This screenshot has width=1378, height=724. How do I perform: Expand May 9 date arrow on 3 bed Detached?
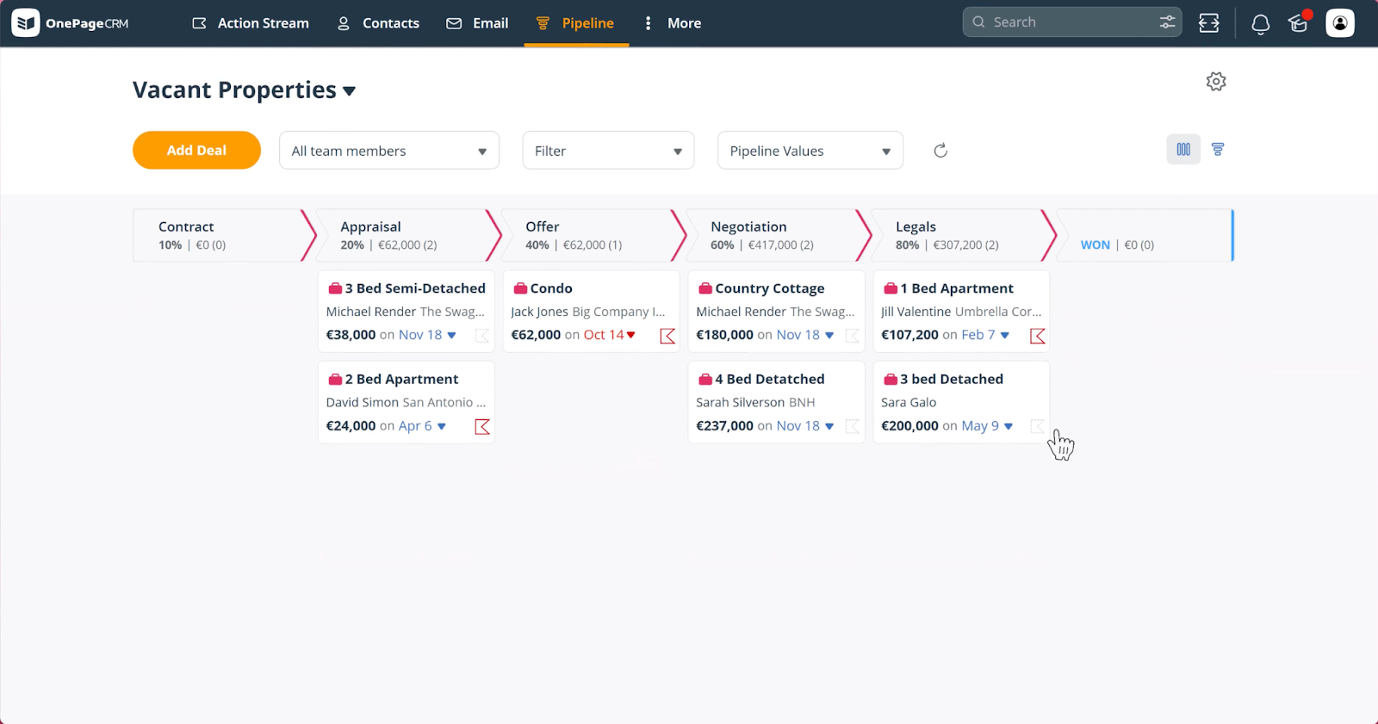pos(1009,426)
